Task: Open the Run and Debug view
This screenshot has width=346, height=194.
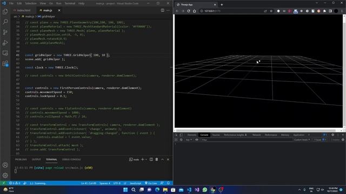Action: [5, 43]
